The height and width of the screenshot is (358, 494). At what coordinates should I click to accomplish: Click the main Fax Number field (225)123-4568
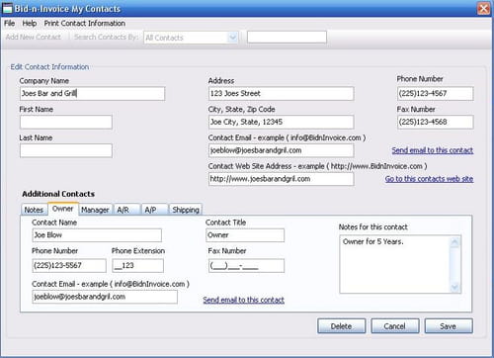436,122
